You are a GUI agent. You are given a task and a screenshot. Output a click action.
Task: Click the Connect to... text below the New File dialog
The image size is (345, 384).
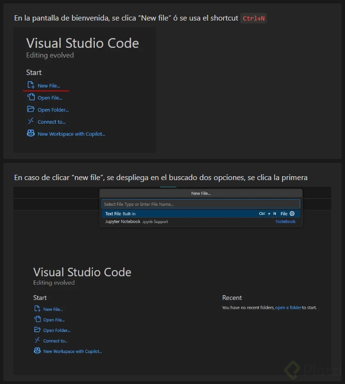tap(55, 341)
